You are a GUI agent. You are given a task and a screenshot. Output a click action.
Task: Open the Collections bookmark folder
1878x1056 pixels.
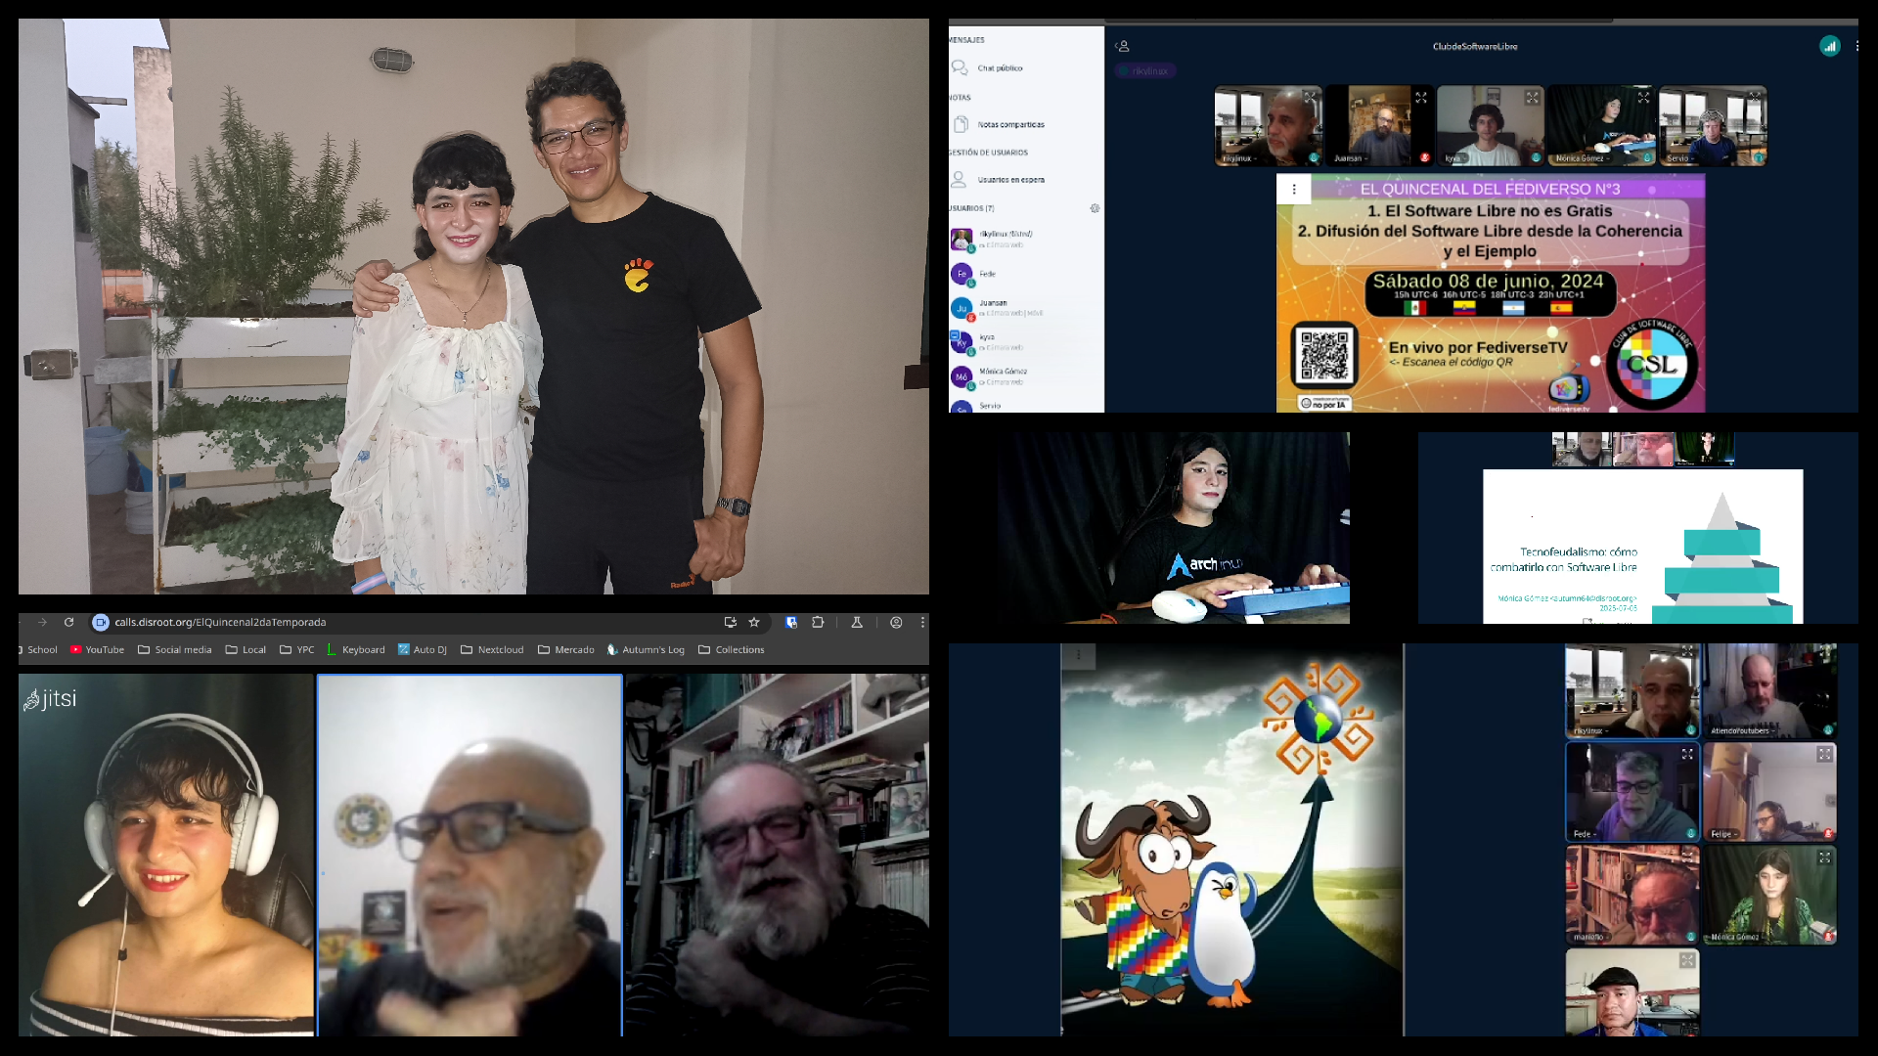click(738, 649)
